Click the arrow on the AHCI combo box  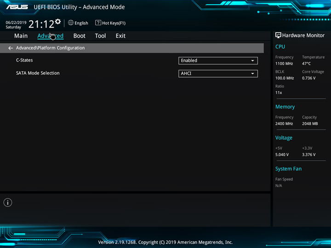pos(252,73)
